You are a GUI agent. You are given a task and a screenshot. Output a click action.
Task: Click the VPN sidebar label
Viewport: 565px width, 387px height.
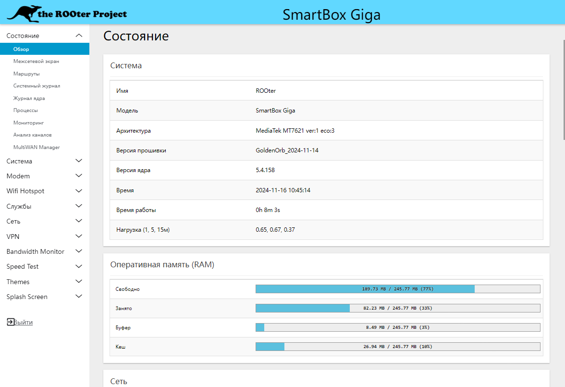click(x=13, y=237)
